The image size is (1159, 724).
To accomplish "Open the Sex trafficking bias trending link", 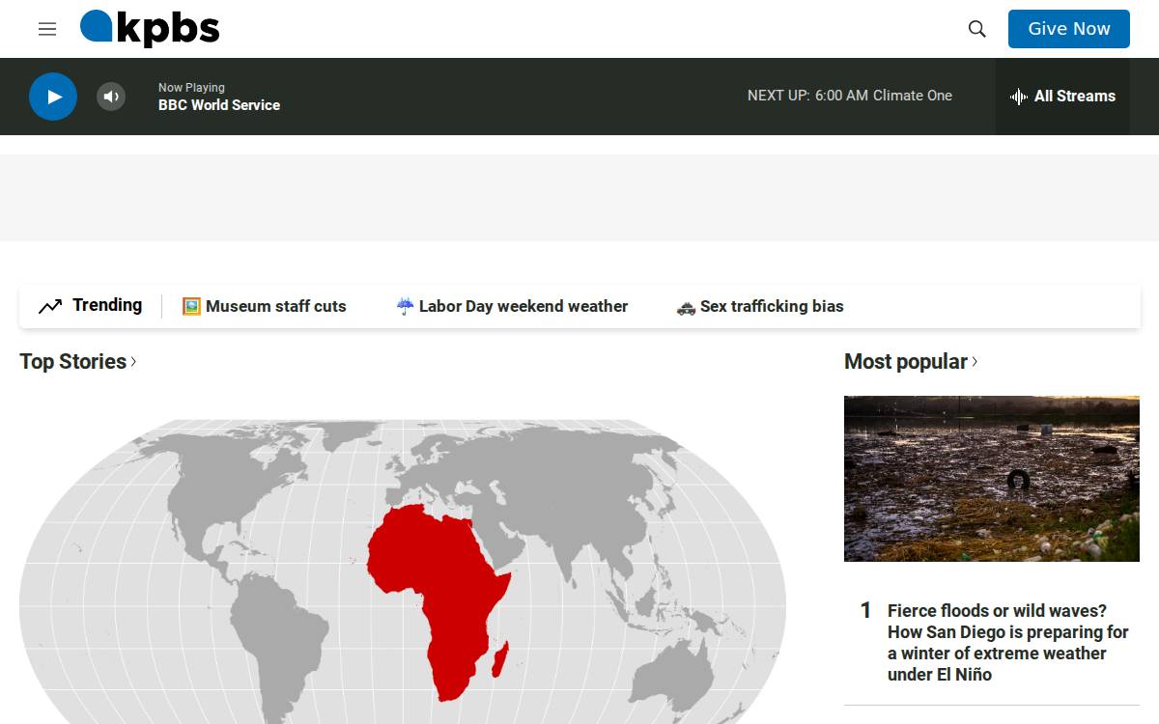I will pos(760,306).
